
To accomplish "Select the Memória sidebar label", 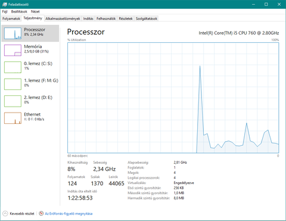I will pyautogui.click(x=33, y=46).
